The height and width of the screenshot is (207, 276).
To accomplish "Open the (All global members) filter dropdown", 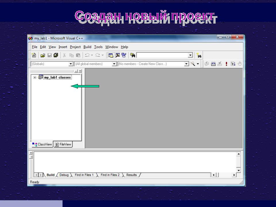I will coord(114,64).
